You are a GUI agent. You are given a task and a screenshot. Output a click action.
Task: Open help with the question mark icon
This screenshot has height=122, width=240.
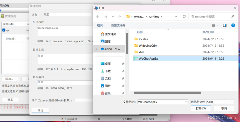click(x=233, y=25)
